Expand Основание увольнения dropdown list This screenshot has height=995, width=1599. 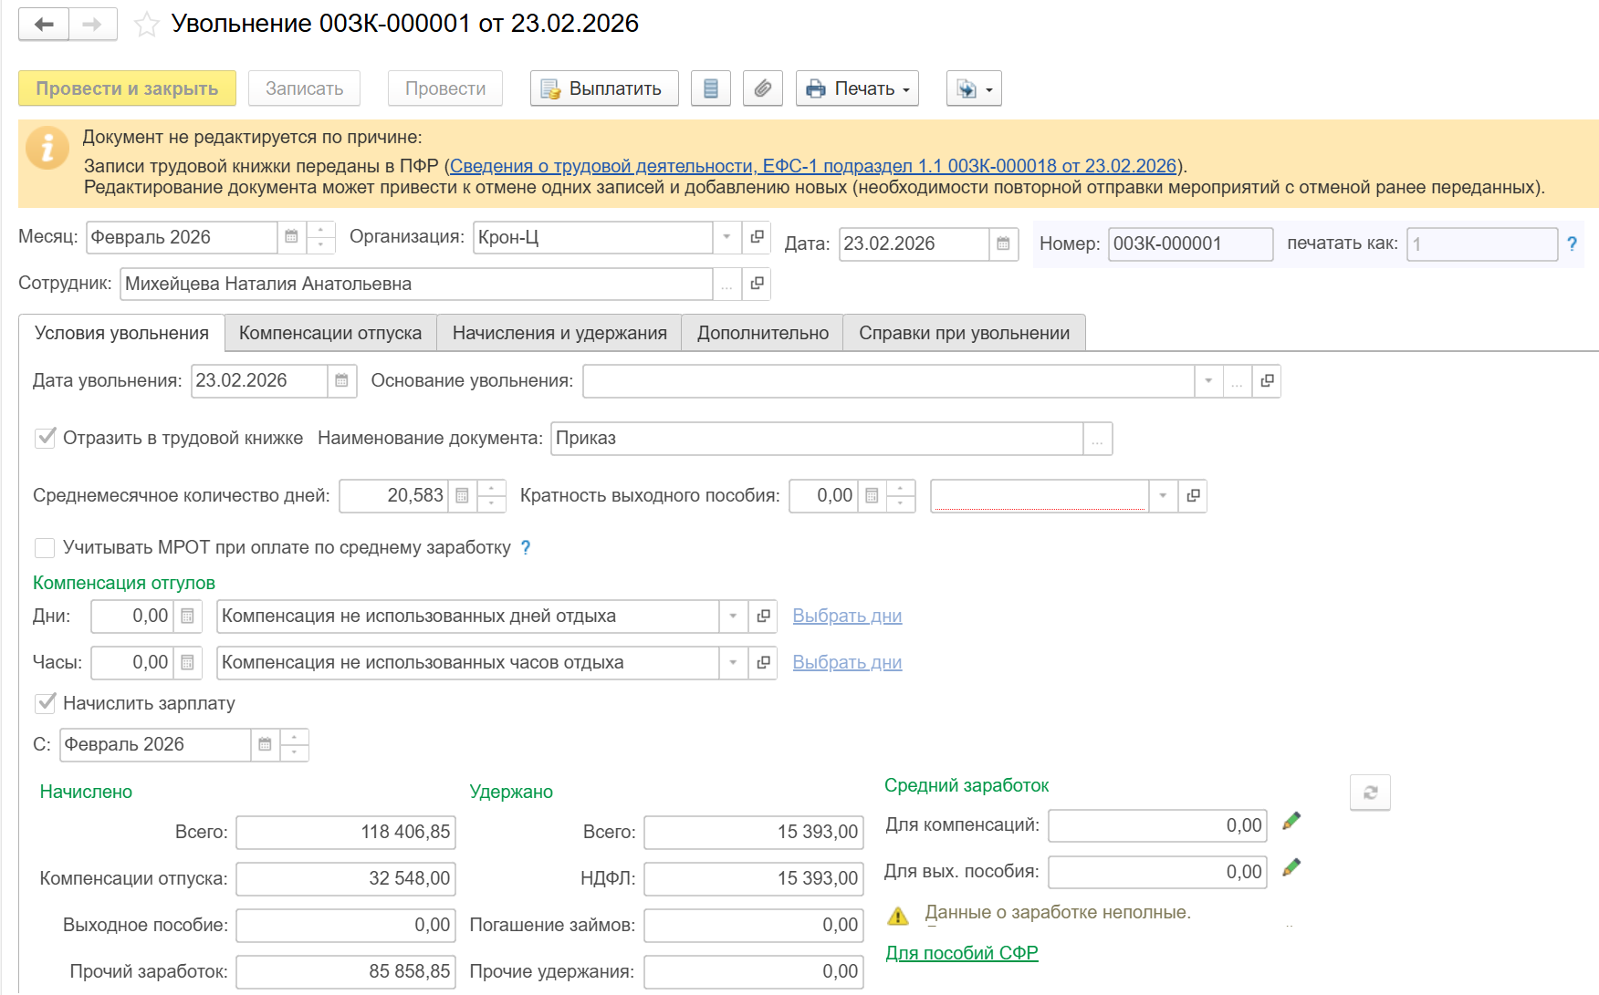tap(1207, 381)
